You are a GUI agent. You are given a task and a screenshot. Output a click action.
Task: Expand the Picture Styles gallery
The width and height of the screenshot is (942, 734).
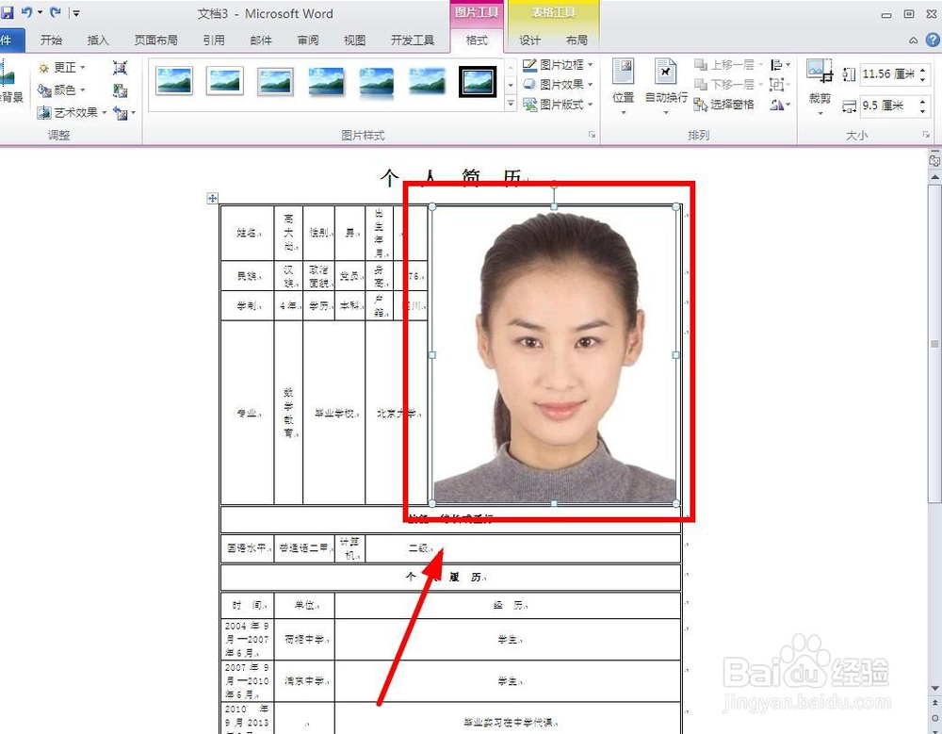(512, 105)
